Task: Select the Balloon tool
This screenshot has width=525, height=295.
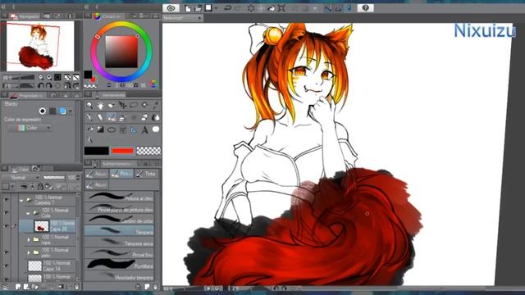Action: (156, 129)
